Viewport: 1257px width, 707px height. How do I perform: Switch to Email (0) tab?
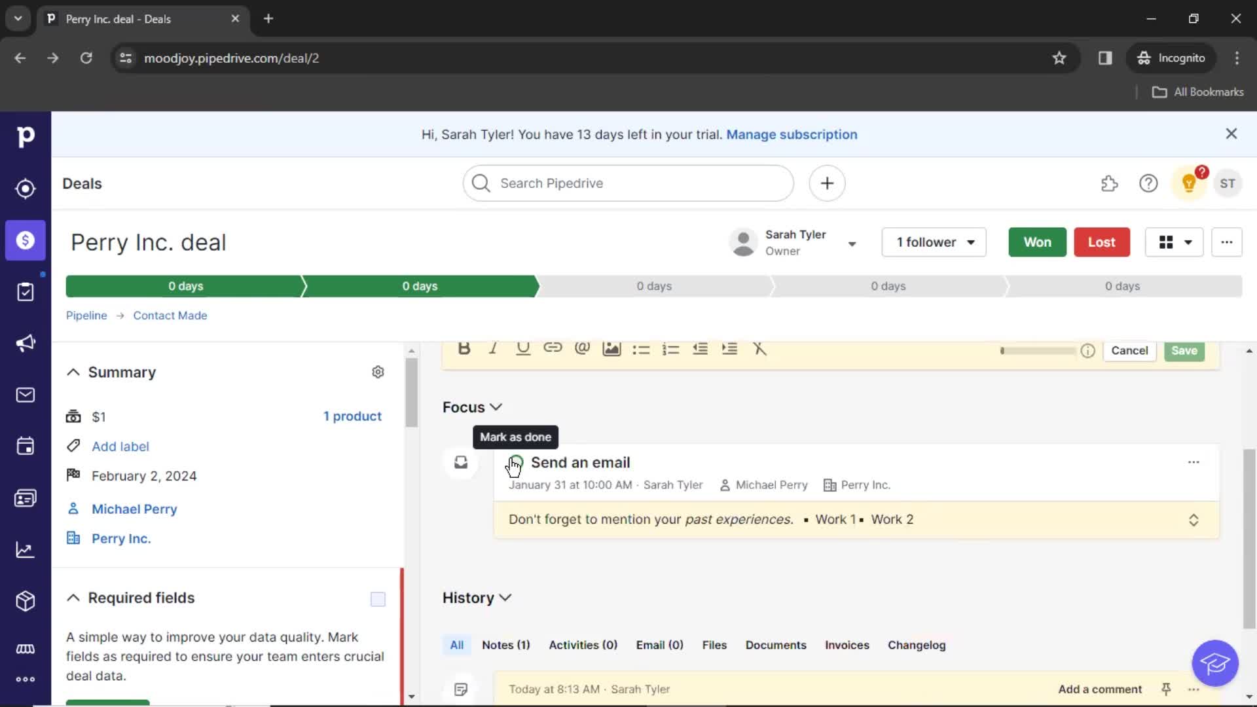(660, 645)
